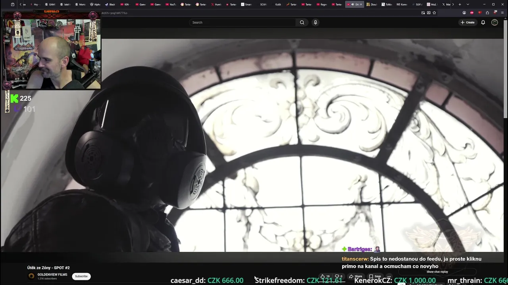This screenshot has height=285, width=508.
Task: Switch to the Košík tab
Action: 277,4
